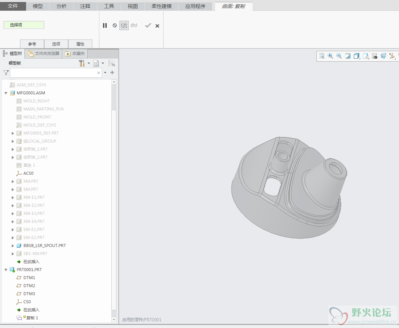399x328 pixels.
Task: Toggle the perspective view icon
Action: coord(383,56)
